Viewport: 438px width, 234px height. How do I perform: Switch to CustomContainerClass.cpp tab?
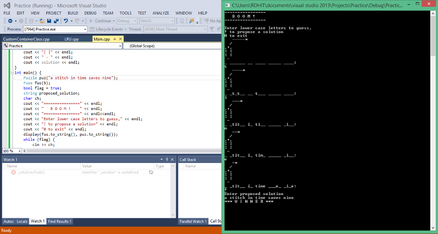coord(27,39)
